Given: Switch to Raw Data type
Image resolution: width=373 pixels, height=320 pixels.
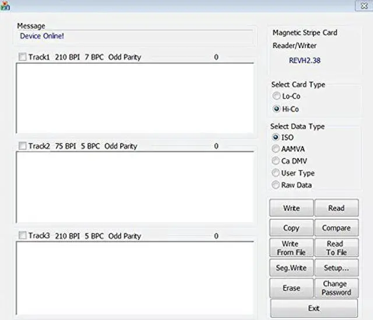Looking at the screenshot, I should click(x=276, y=185).
